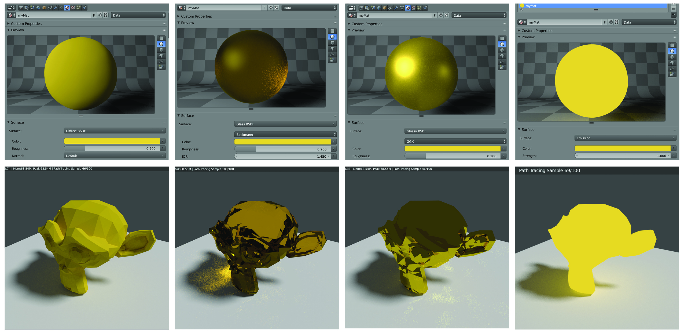Click the IOR 1.450 slider
Viewport: 684px width, 333px height.
pyautogui.click(x=282, y=156)
